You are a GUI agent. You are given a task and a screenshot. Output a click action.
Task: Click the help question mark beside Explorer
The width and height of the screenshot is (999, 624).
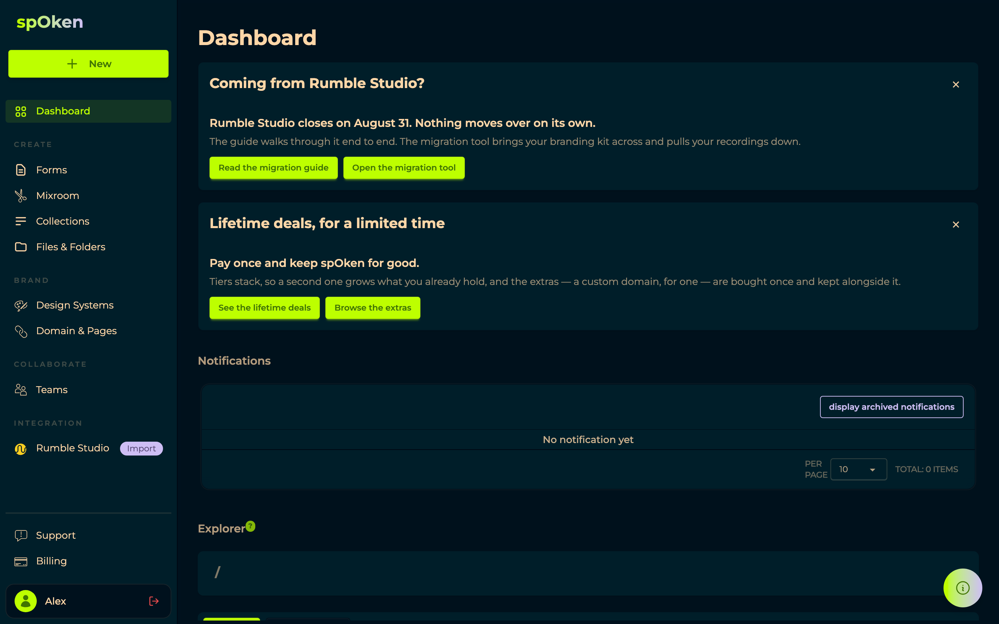coord(250,526)
